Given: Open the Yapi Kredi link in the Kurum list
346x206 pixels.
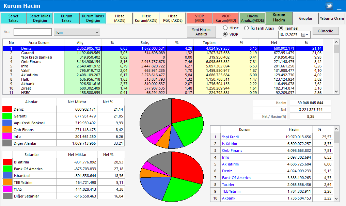Looking at the screenshot, I should coord(230,137).
